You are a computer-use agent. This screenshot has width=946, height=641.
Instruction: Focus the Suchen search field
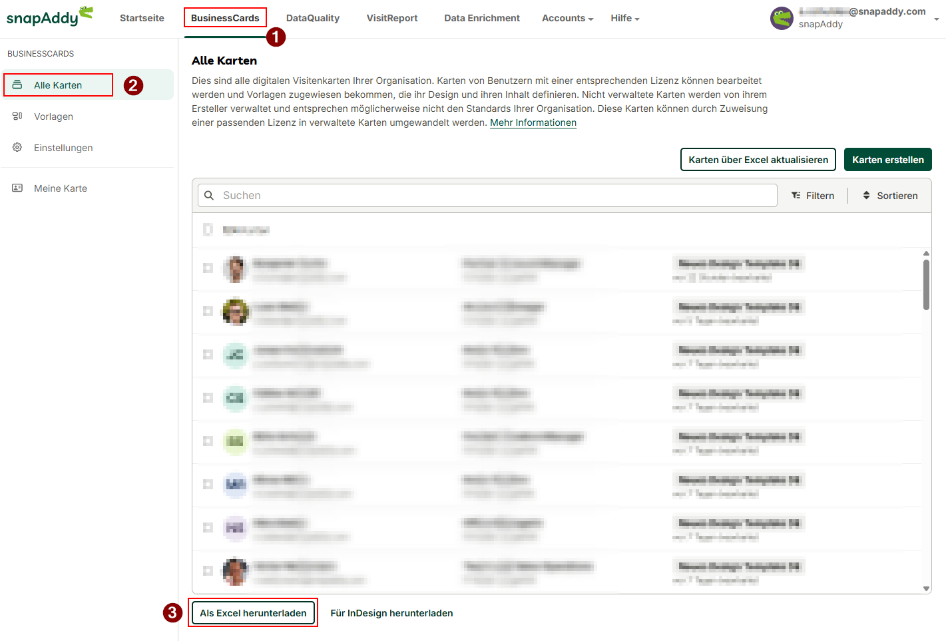click(487, 195)
